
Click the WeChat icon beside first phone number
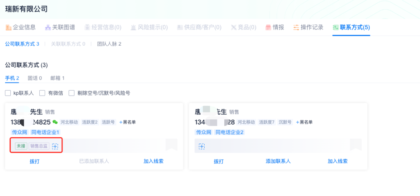55,122
